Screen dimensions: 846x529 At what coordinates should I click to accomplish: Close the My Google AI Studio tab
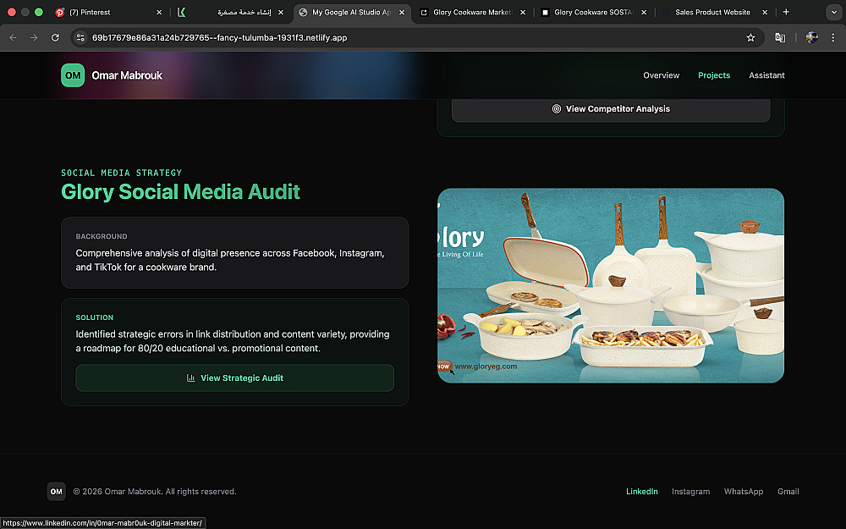pyautogui.click(x=401, y=13)
